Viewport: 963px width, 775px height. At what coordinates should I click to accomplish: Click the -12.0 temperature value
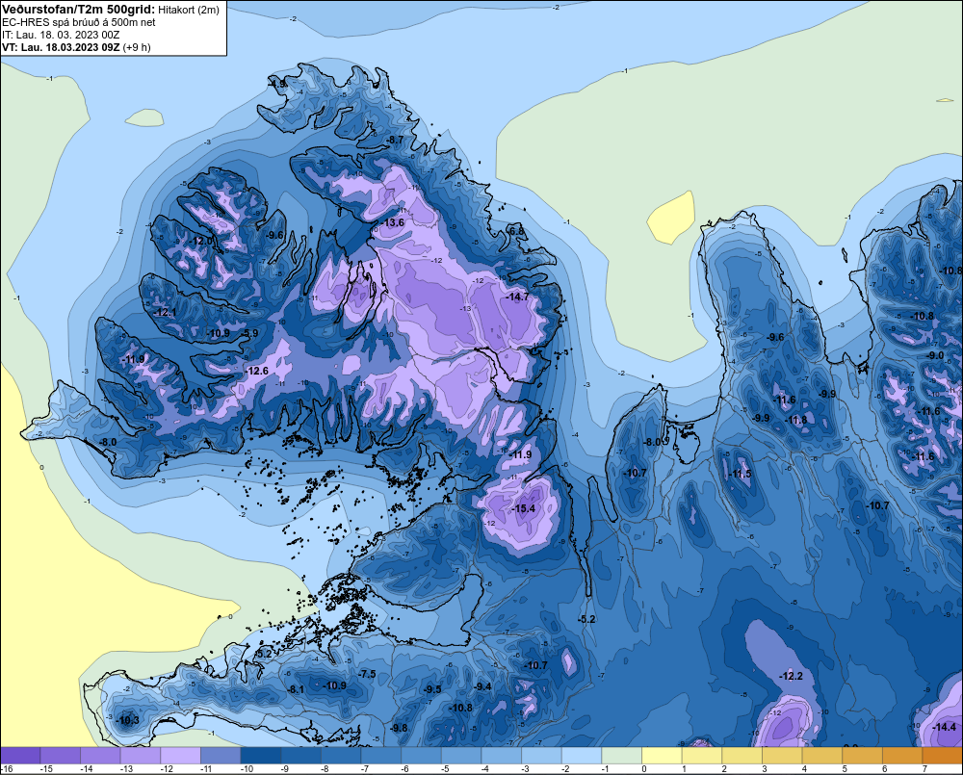click(x=201, y=242)
